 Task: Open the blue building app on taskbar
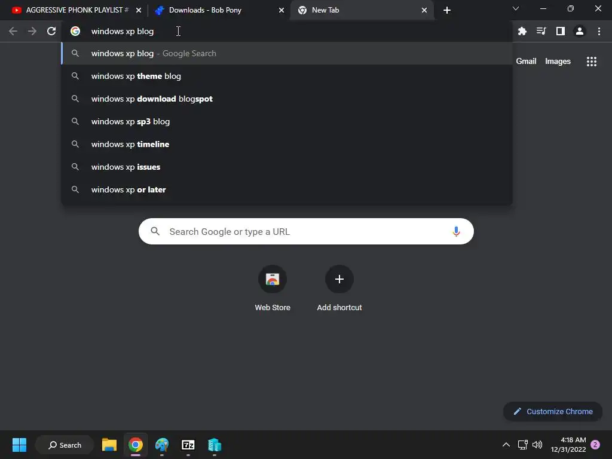[215, 445]
